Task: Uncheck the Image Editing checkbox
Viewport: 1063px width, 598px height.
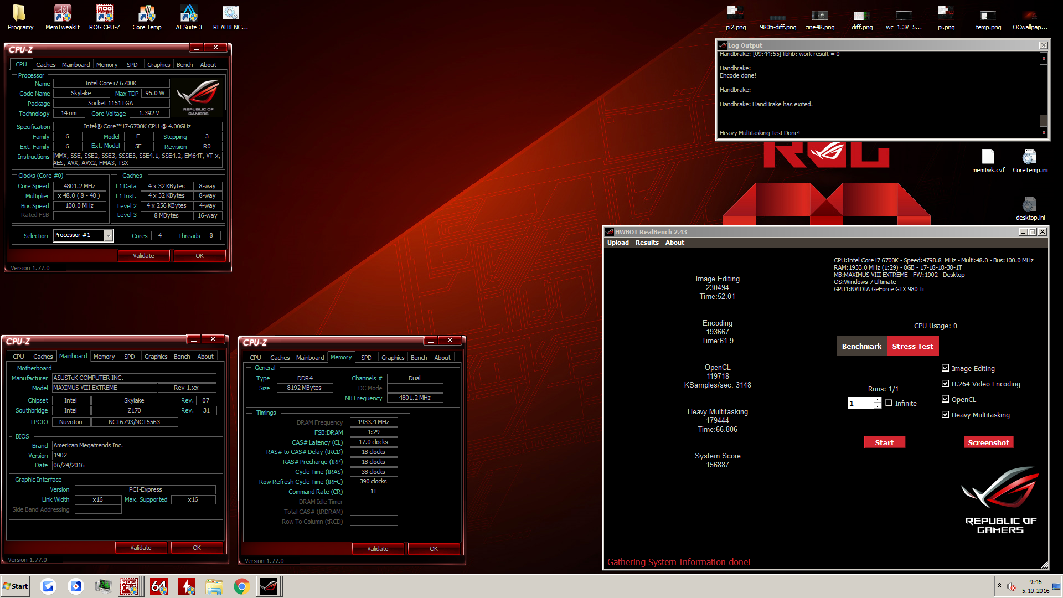Action: click(946, 368)
